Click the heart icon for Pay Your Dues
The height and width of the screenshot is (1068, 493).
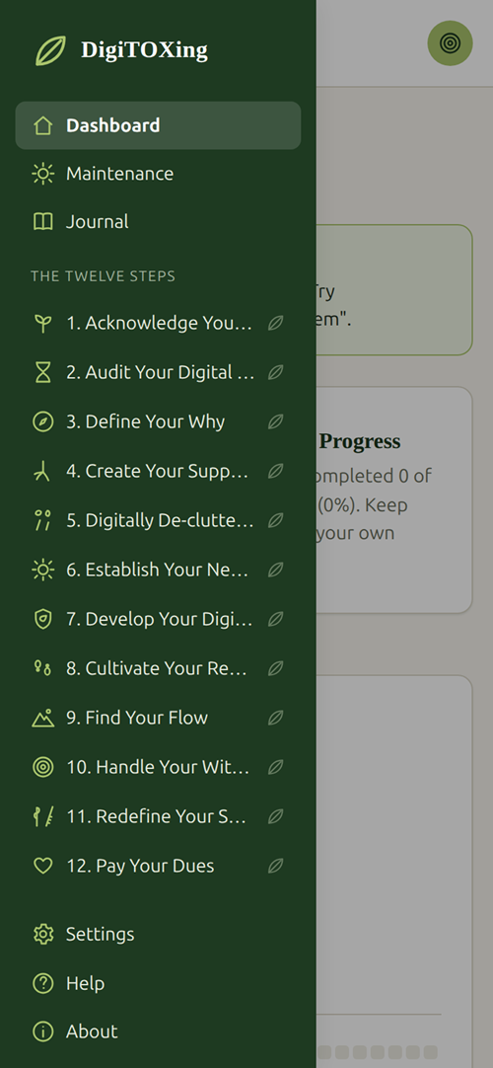coord(42,866)
